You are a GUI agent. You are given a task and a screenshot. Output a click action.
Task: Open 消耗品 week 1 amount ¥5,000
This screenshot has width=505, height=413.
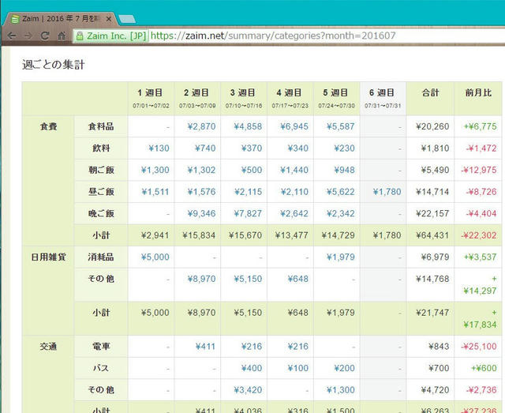(155, 257)
